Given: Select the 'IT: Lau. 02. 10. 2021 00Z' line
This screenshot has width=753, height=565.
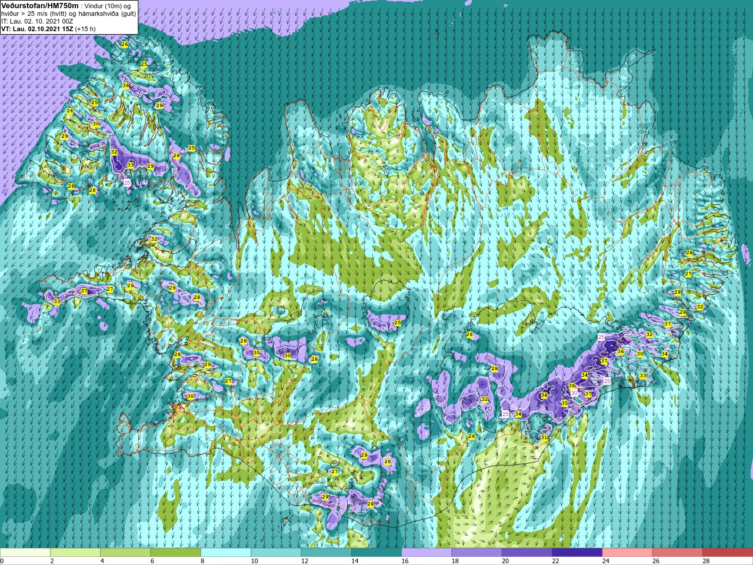Looking at the screenshot, I should point(38,21).
